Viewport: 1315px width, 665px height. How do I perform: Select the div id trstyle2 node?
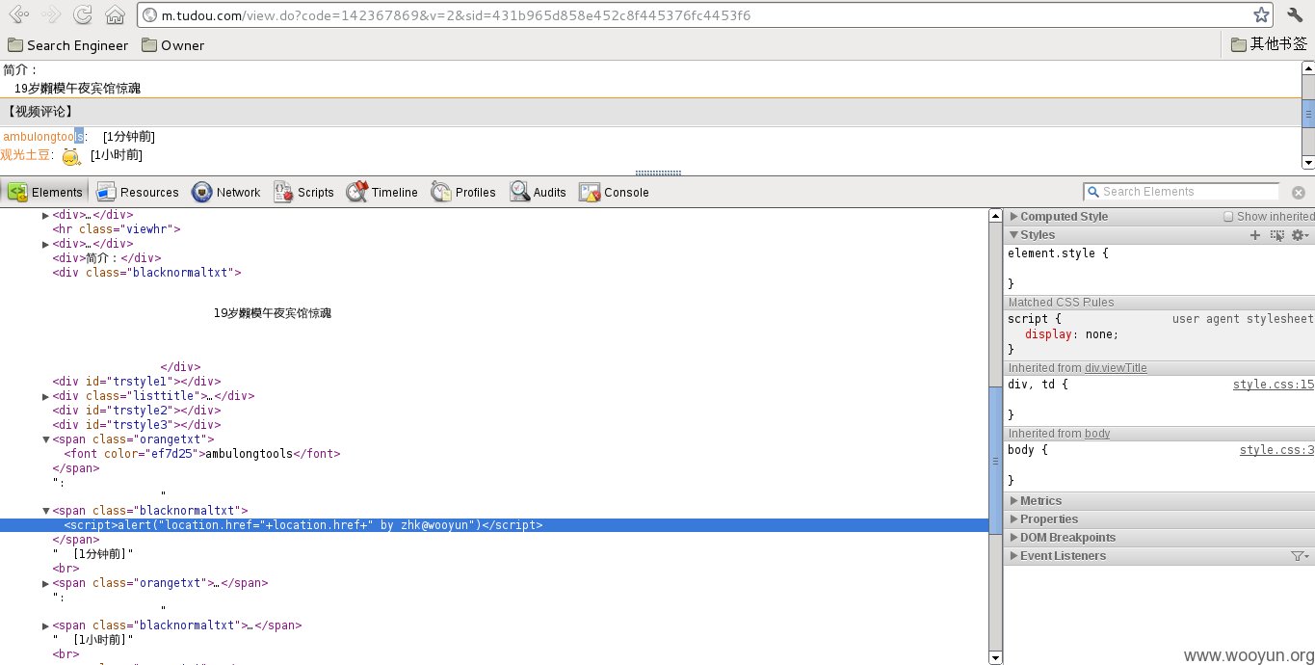click(137, 411)
